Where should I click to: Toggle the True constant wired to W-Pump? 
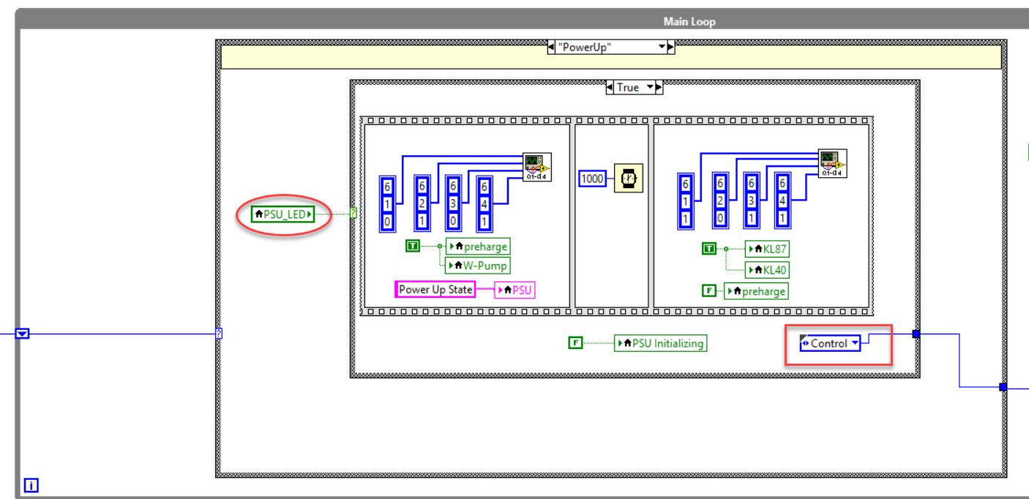point(412,247)
